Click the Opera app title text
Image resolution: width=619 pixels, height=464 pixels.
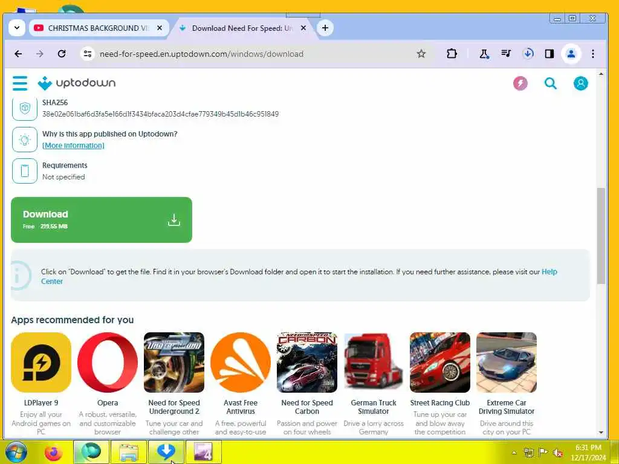(108, 403)
